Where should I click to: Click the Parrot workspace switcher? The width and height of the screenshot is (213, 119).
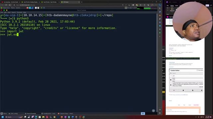pyautogui.click(x=143, y=114)
